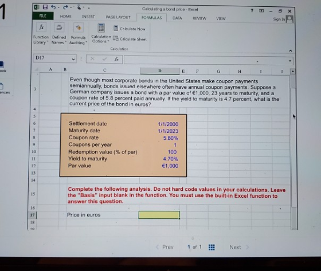Go to the Next question
The image size is (321, 271).
pyautogui.click(x=239, y=248)
